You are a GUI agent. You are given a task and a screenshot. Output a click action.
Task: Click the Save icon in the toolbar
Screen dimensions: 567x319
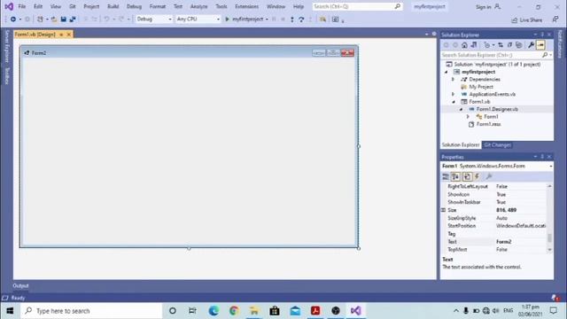click(63, 19)
